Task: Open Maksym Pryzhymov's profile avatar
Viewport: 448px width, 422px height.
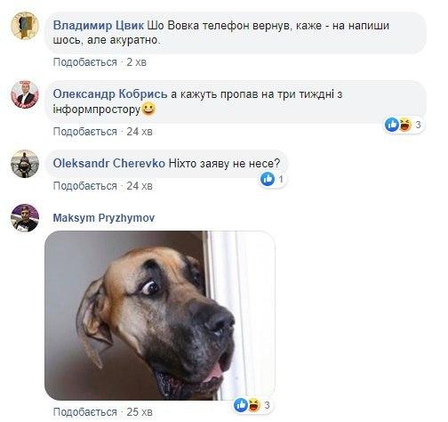Action: coord(25,218)
